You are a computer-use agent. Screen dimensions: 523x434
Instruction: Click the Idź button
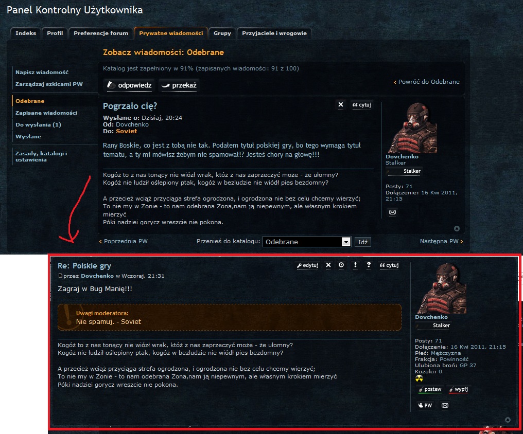tap(362, 242)
